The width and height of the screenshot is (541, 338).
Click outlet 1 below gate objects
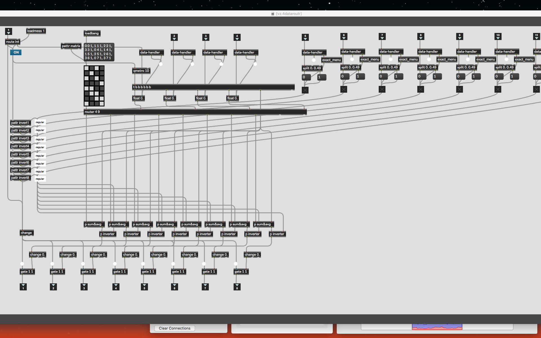(x=23, y=287)
